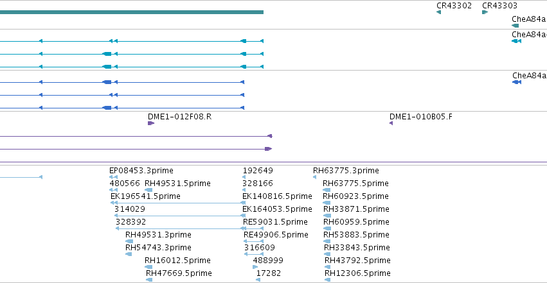This screenshot has height=283, width=547.
Task: Click the purple arrow under DME1-012F08.R
Action: (x=151, y=123)
